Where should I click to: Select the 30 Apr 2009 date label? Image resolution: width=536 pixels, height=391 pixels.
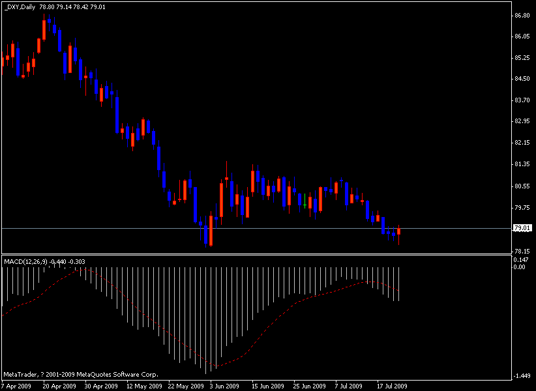[x=101, y=386]
